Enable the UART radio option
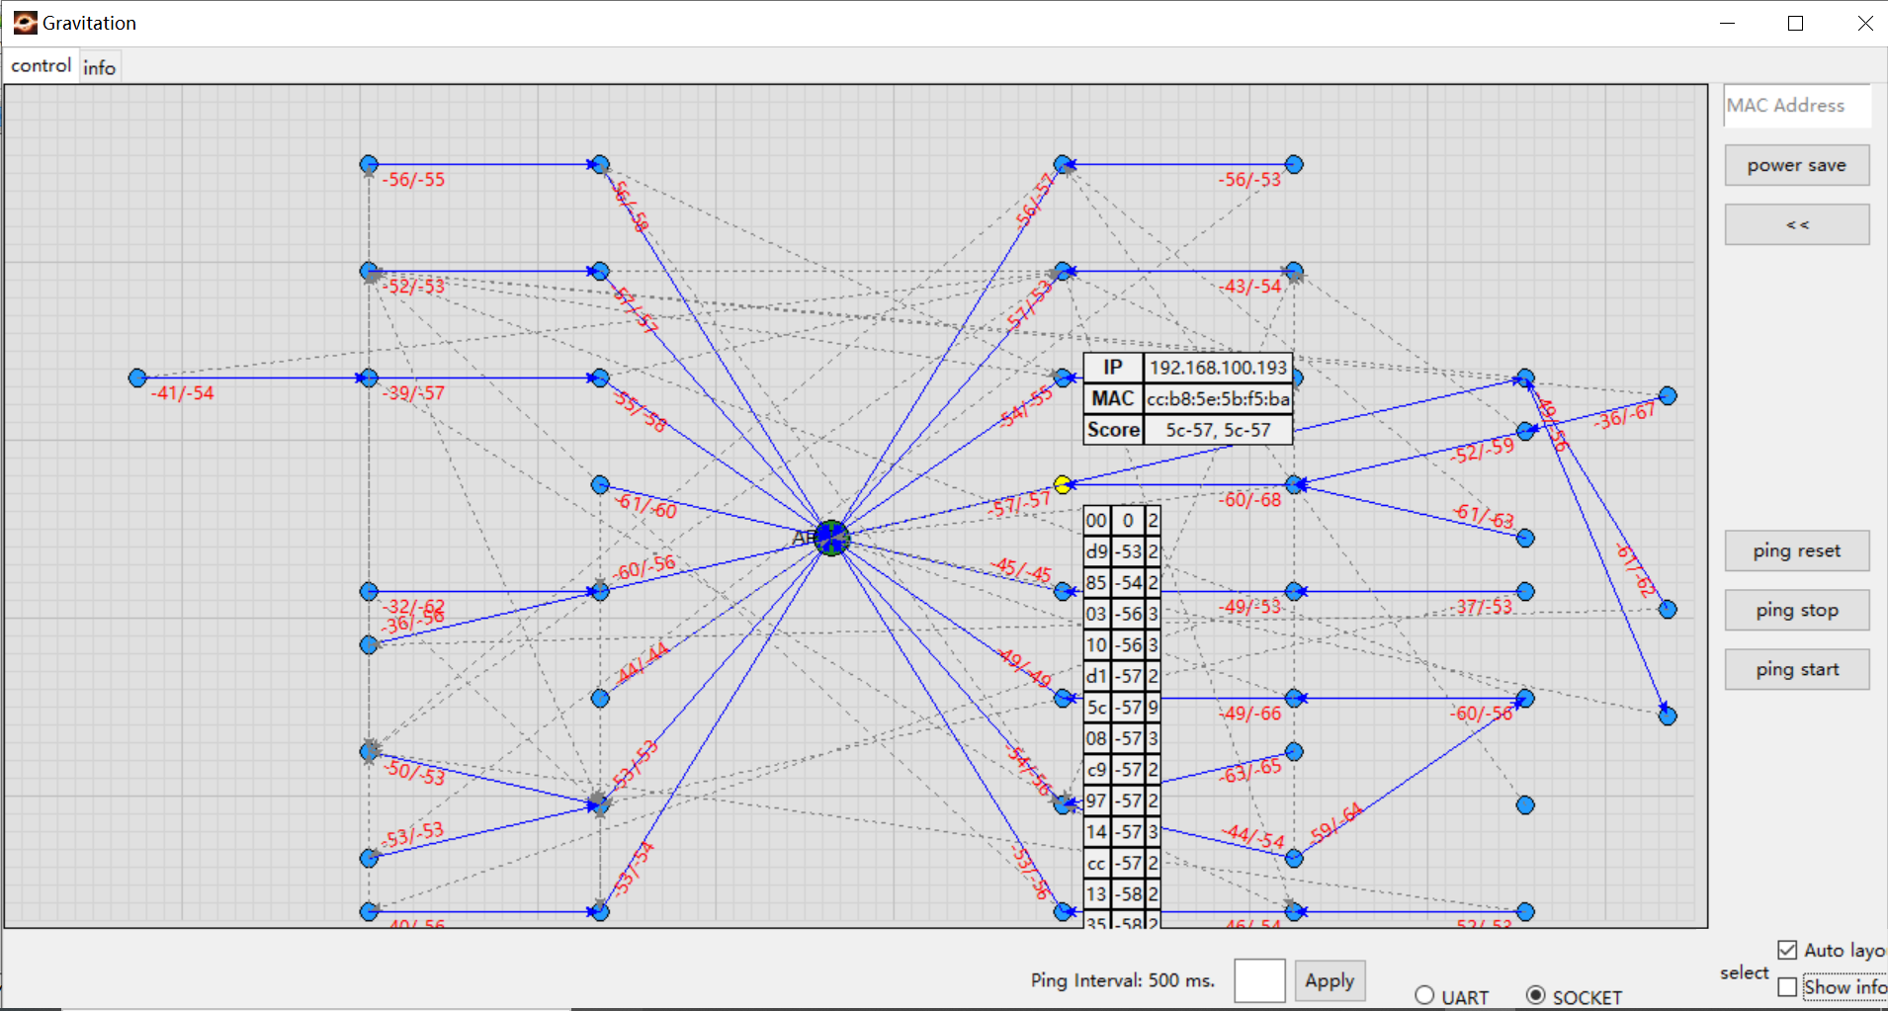 coord(1424,995)
